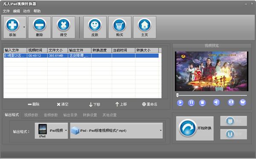Click the 删除 minus toolbar icon
The width and height of the screenshot is (256, 159).
coord(40,25)
